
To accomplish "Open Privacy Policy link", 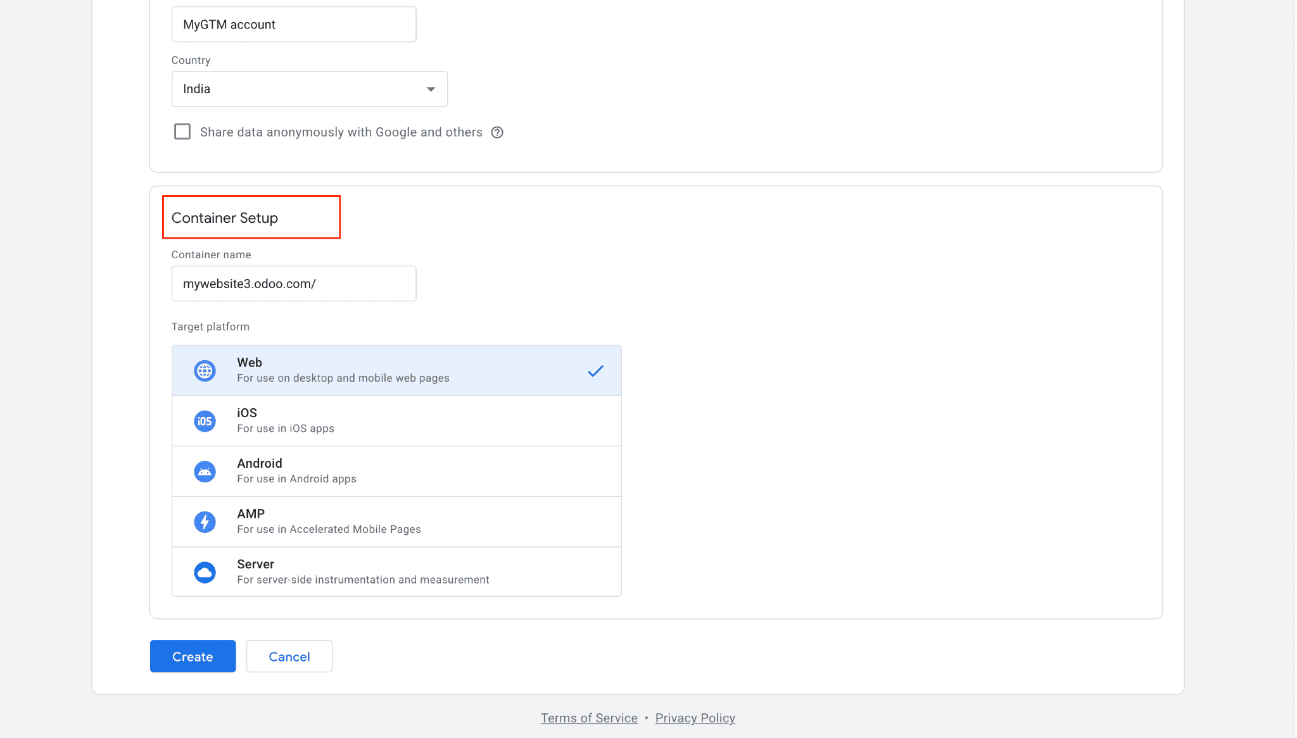I will (x=695, y=718).
